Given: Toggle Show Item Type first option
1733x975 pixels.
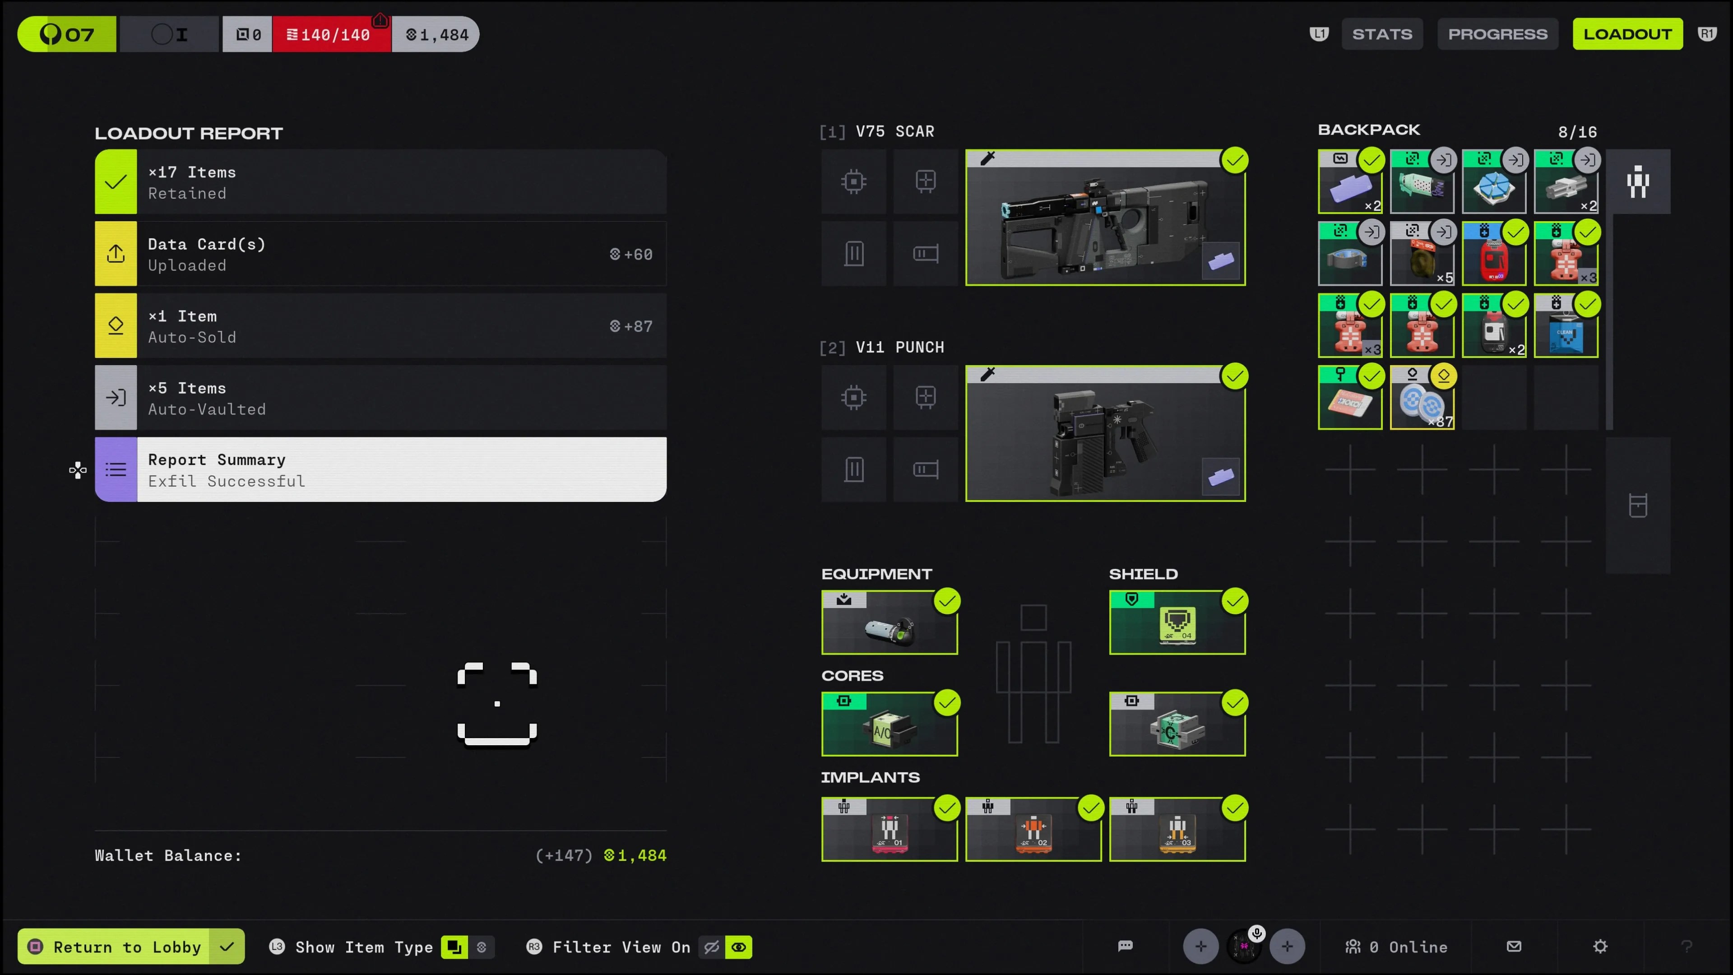Looking at the screenshot, I should tap(454, 947).
